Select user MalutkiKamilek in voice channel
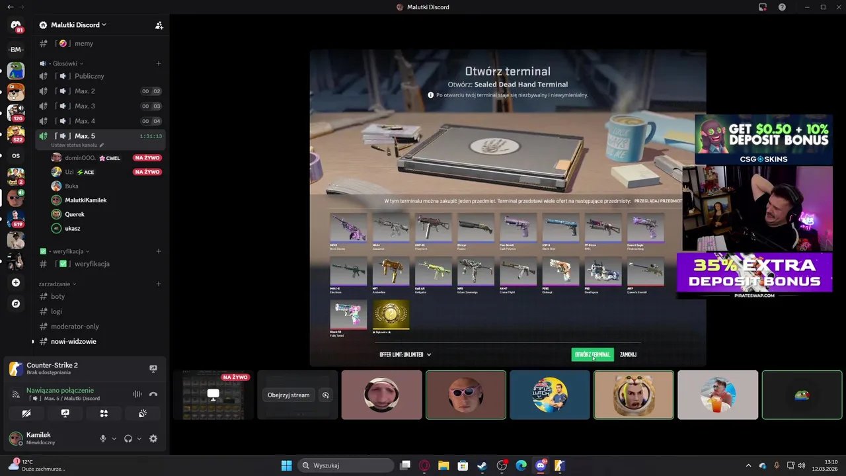Viewport: 846px width, 476px height. coord(106,200)
